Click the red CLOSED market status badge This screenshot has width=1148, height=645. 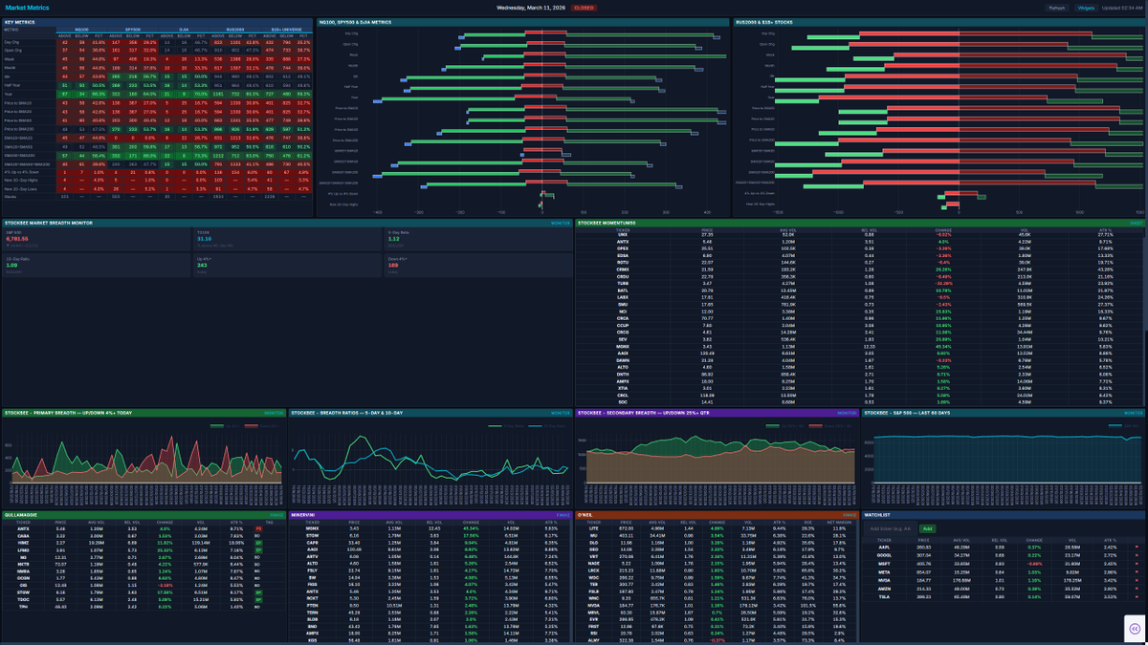pyautogui.click(x=584, y=7)
